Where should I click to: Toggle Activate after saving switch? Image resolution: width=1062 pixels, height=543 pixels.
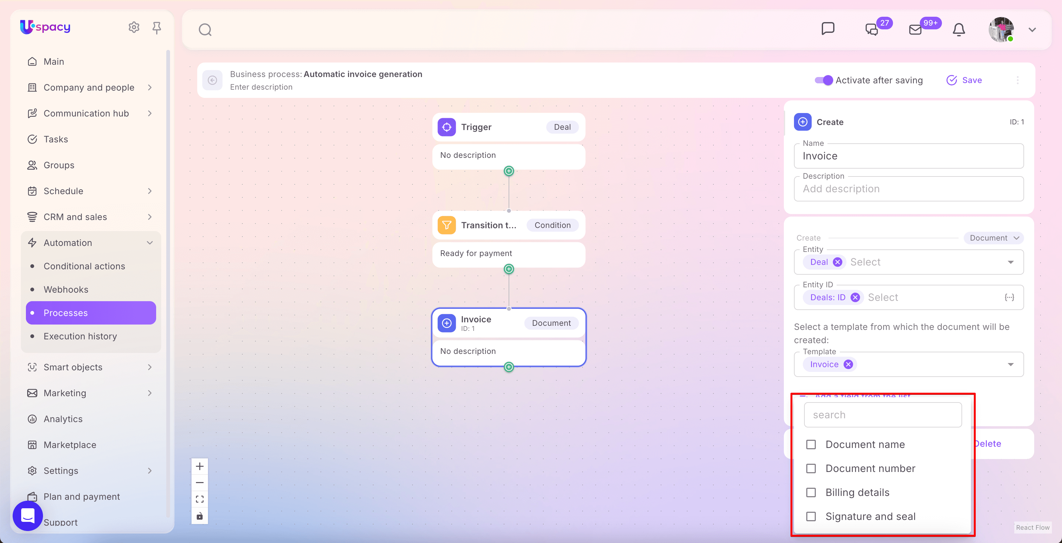824,80
